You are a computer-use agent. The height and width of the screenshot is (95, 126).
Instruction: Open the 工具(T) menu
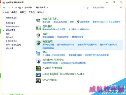[x=32, y=12]
